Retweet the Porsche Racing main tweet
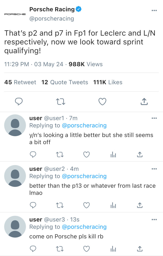163x256 pixels. tap(61, 101)
